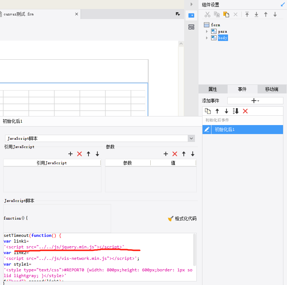Click the Cut scissors icon in component settings
The height and width of the screenshot is (285, 287).
(x=208, y=14)
